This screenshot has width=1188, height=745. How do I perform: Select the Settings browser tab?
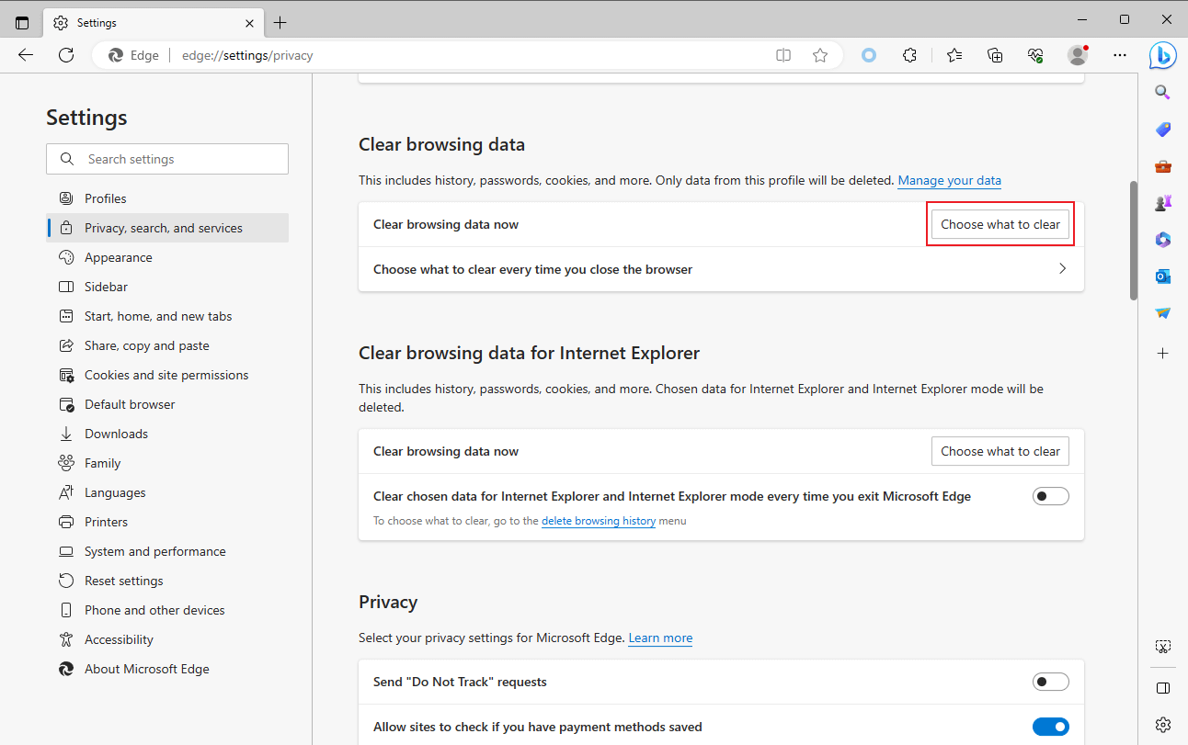click(154, 23)
